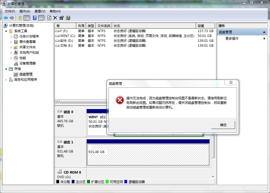Expand the 事件查看器 node

click(11, 42)
